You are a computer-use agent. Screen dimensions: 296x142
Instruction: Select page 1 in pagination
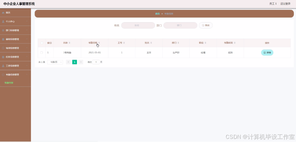point(75,62)
